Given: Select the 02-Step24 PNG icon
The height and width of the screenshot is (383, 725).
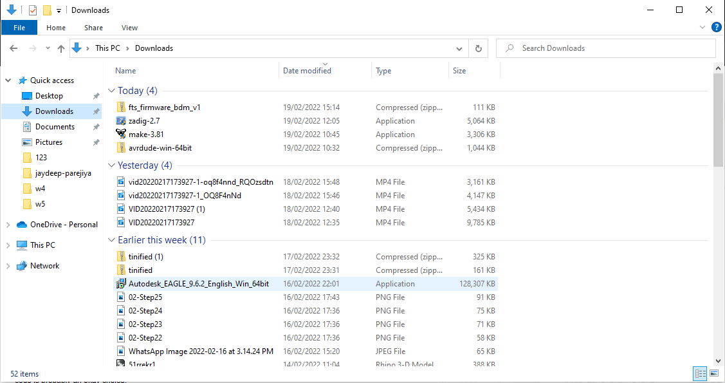Looking at the screenshot, I should tap(121, 311).
